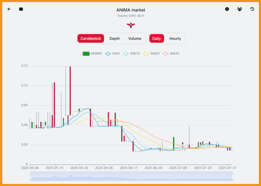Switch to the Depth chart tab
This screenshot has height=186, width=261.
pos(115,39)
